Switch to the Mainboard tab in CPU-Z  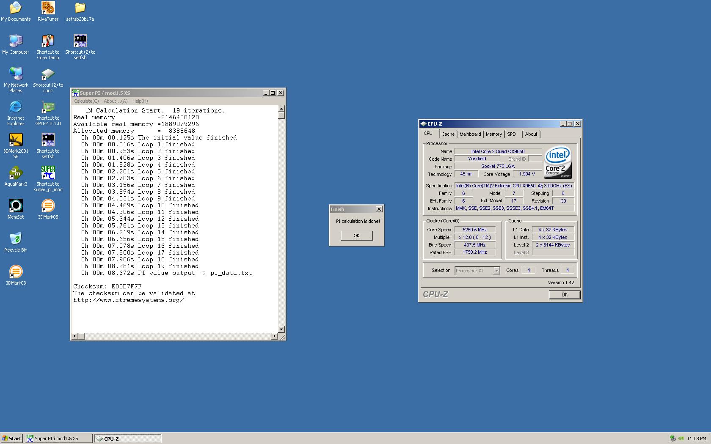coord(470,134)
